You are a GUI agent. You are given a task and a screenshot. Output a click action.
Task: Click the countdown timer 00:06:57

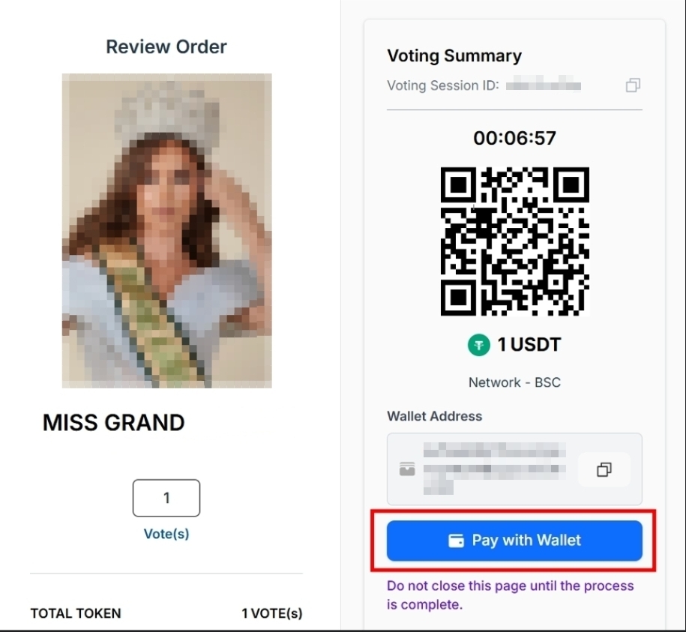point(514,138)
